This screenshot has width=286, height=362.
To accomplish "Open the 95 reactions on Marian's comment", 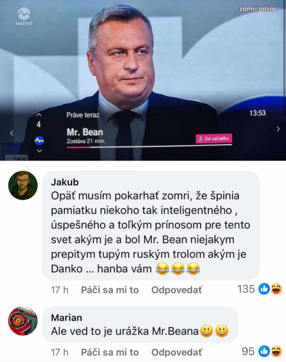I will (262, 351).
